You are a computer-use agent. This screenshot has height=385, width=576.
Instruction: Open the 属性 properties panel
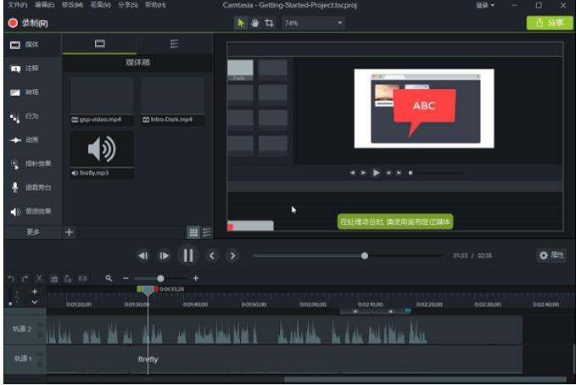click(x=551, y=255)
